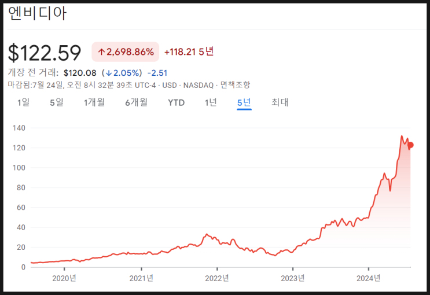The image size is (430, 295).
Task: Click the pre-market $120.08 price
Action: (x=80, y=73)
